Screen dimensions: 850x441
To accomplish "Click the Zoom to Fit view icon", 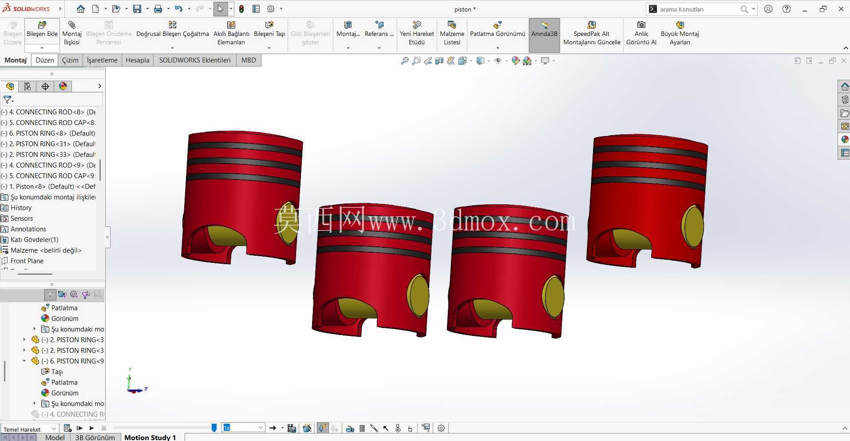I will point(404,61).
